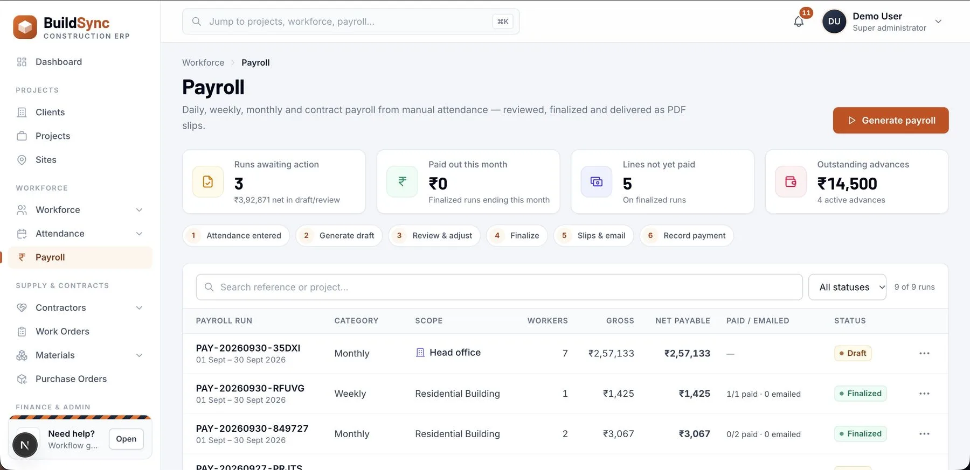
Task: Open payroll run PAY-20260930-35DXI
Action: click(x=248, y=348)
